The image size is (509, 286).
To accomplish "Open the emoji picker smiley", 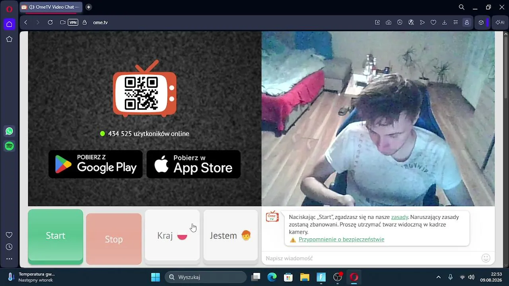I will (486, 258).
